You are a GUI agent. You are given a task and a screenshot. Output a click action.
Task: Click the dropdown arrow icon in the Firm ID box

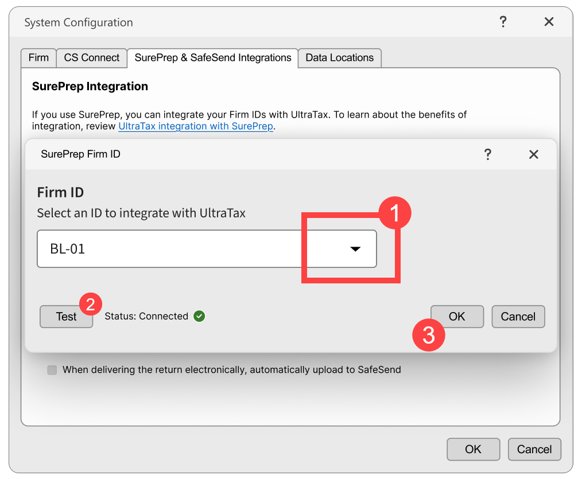355,248
